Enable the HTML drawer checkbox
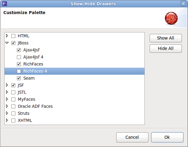 13,36
